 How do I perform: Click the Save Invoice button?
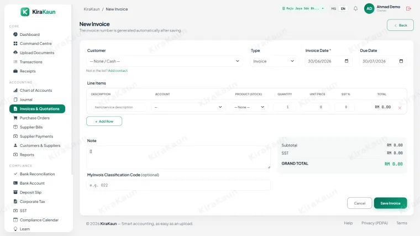[x=390, y=203]
